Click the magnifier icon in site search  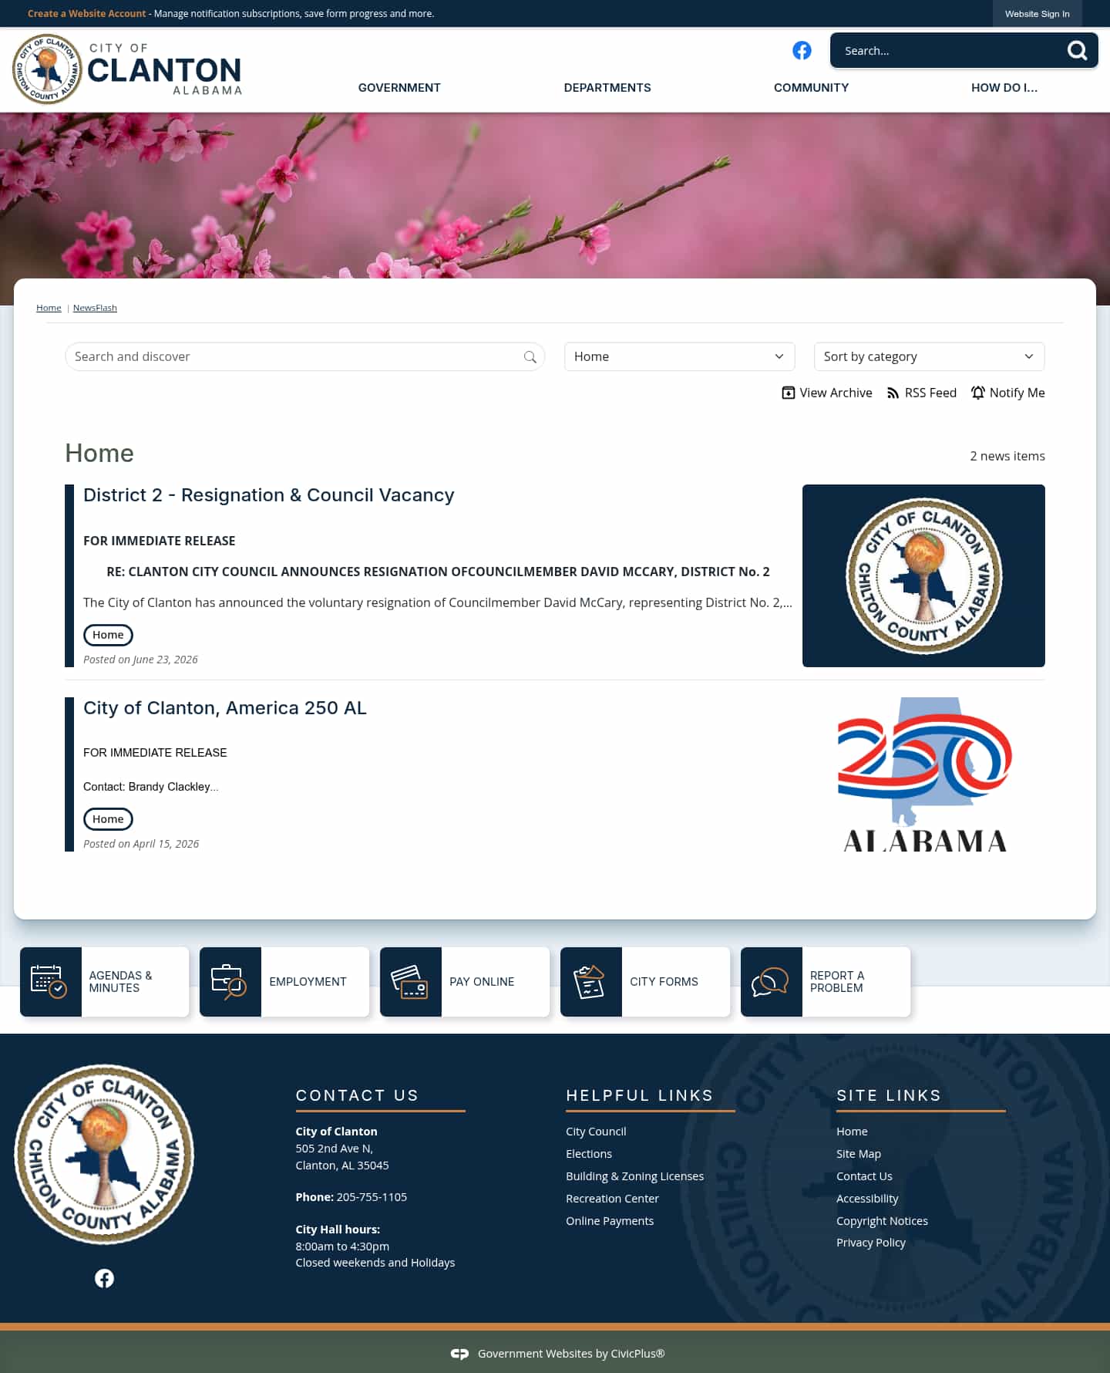click(x=1077, y=51)
